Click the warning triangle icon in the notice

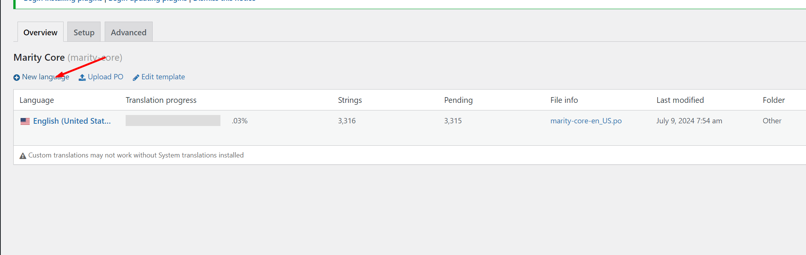[x=23, y=156]
